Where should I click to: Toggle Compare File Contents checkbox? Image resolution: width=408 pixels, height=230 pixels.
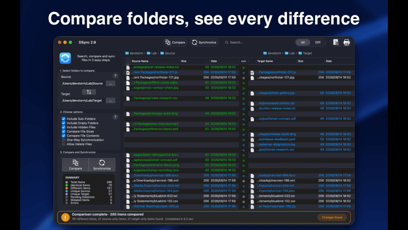pos(63,136)
